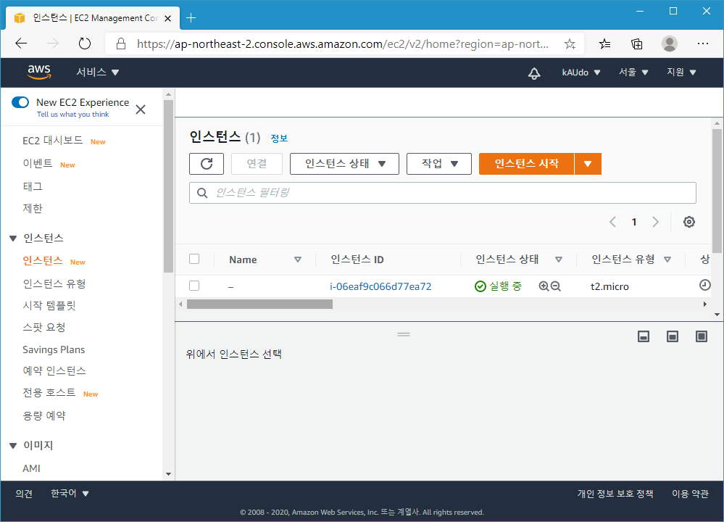Collapse the 이미지 sidebar section
The image size is (724, 522).
point(13,446)
